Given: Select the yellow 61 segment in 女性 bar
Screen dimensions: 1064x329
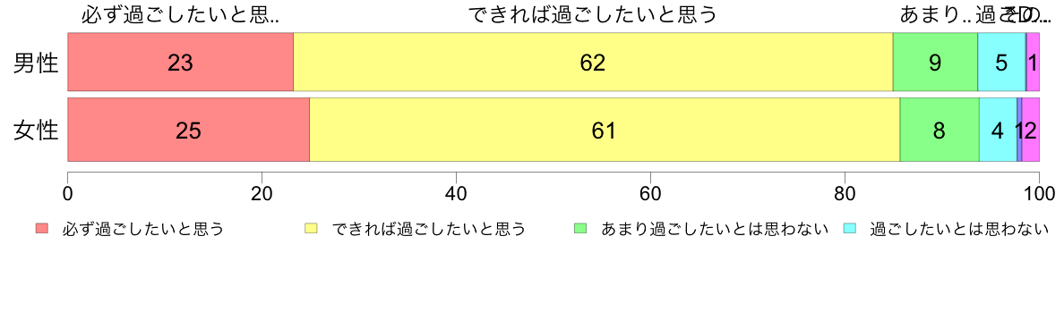Looking at the screenshot, I should coord(605,130).
